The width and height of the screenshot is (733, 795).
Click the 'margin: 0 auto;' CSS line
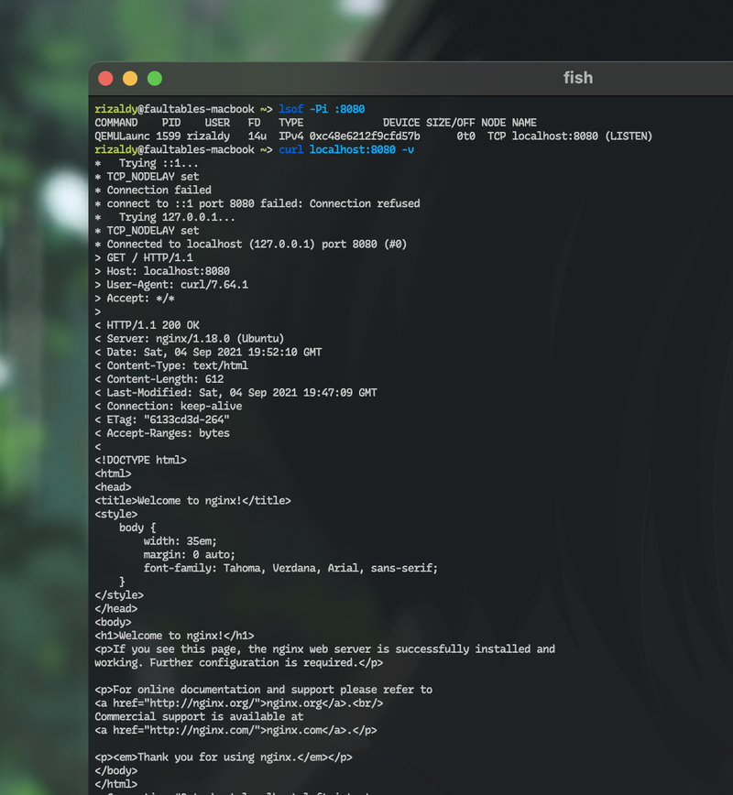click(190, 555)
